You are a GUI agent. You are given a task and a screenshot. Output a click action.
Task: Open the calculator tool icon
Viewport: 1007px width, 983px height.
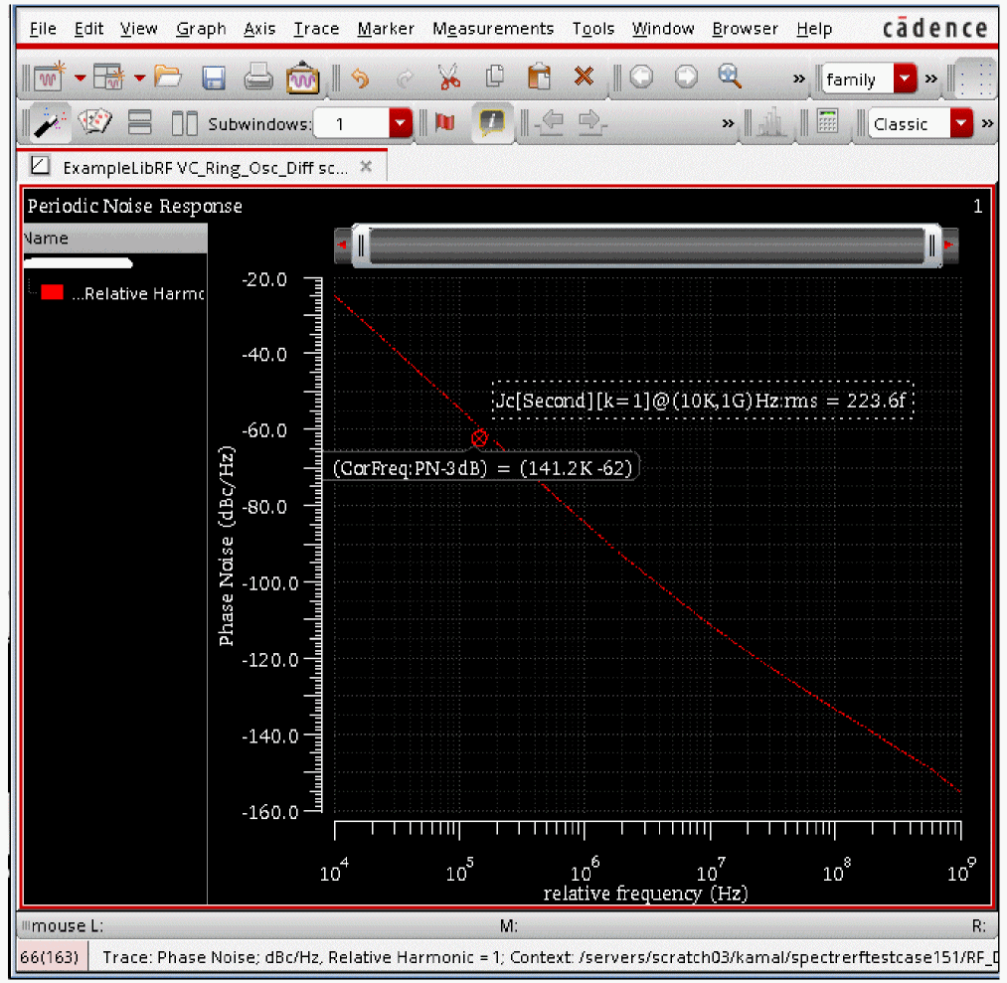click(x=826, y=122)
